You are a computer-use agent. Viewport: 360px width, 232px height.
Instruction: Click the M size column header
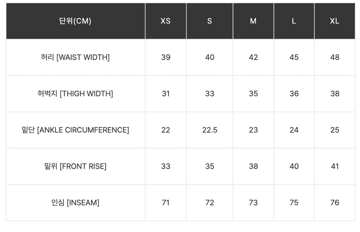(253, 21)
